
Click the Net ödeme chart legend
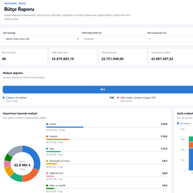pyautogui.click(x=184, y=123)
